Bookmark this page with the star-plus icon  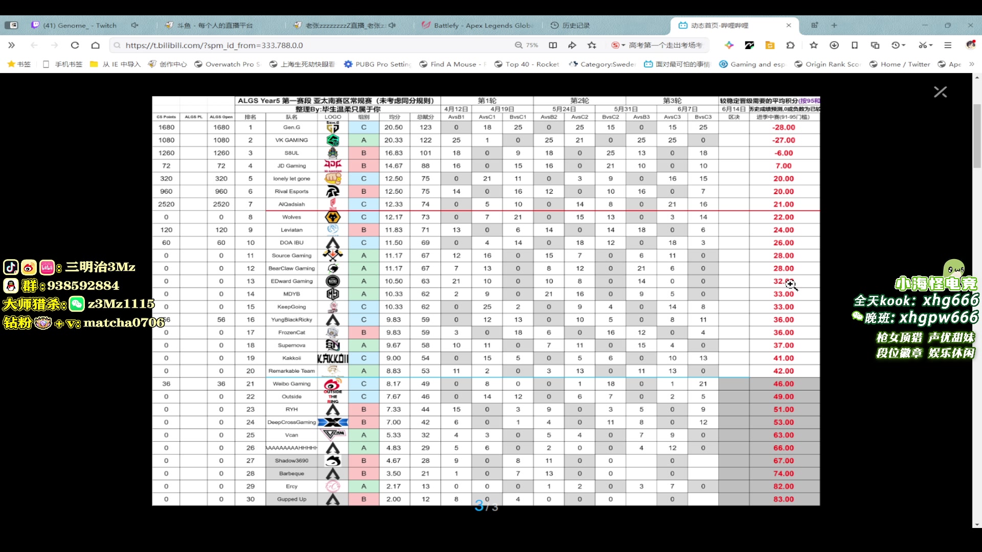592,45
